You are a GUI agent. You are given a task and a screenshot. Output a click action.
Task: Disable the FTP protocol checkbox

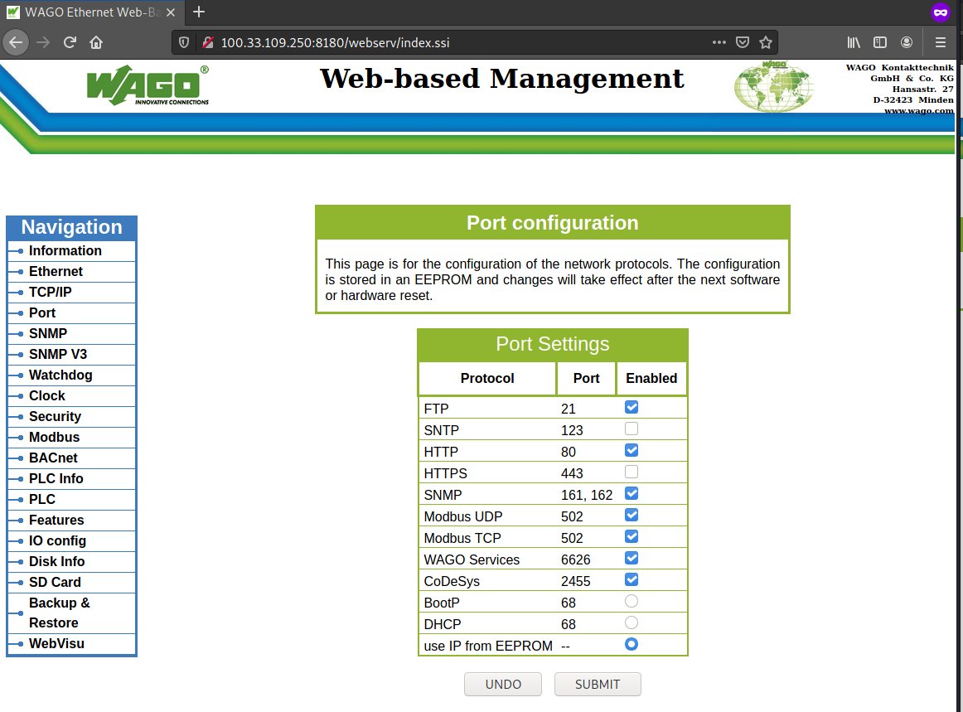pyautogui.click(x=632, y=407)
